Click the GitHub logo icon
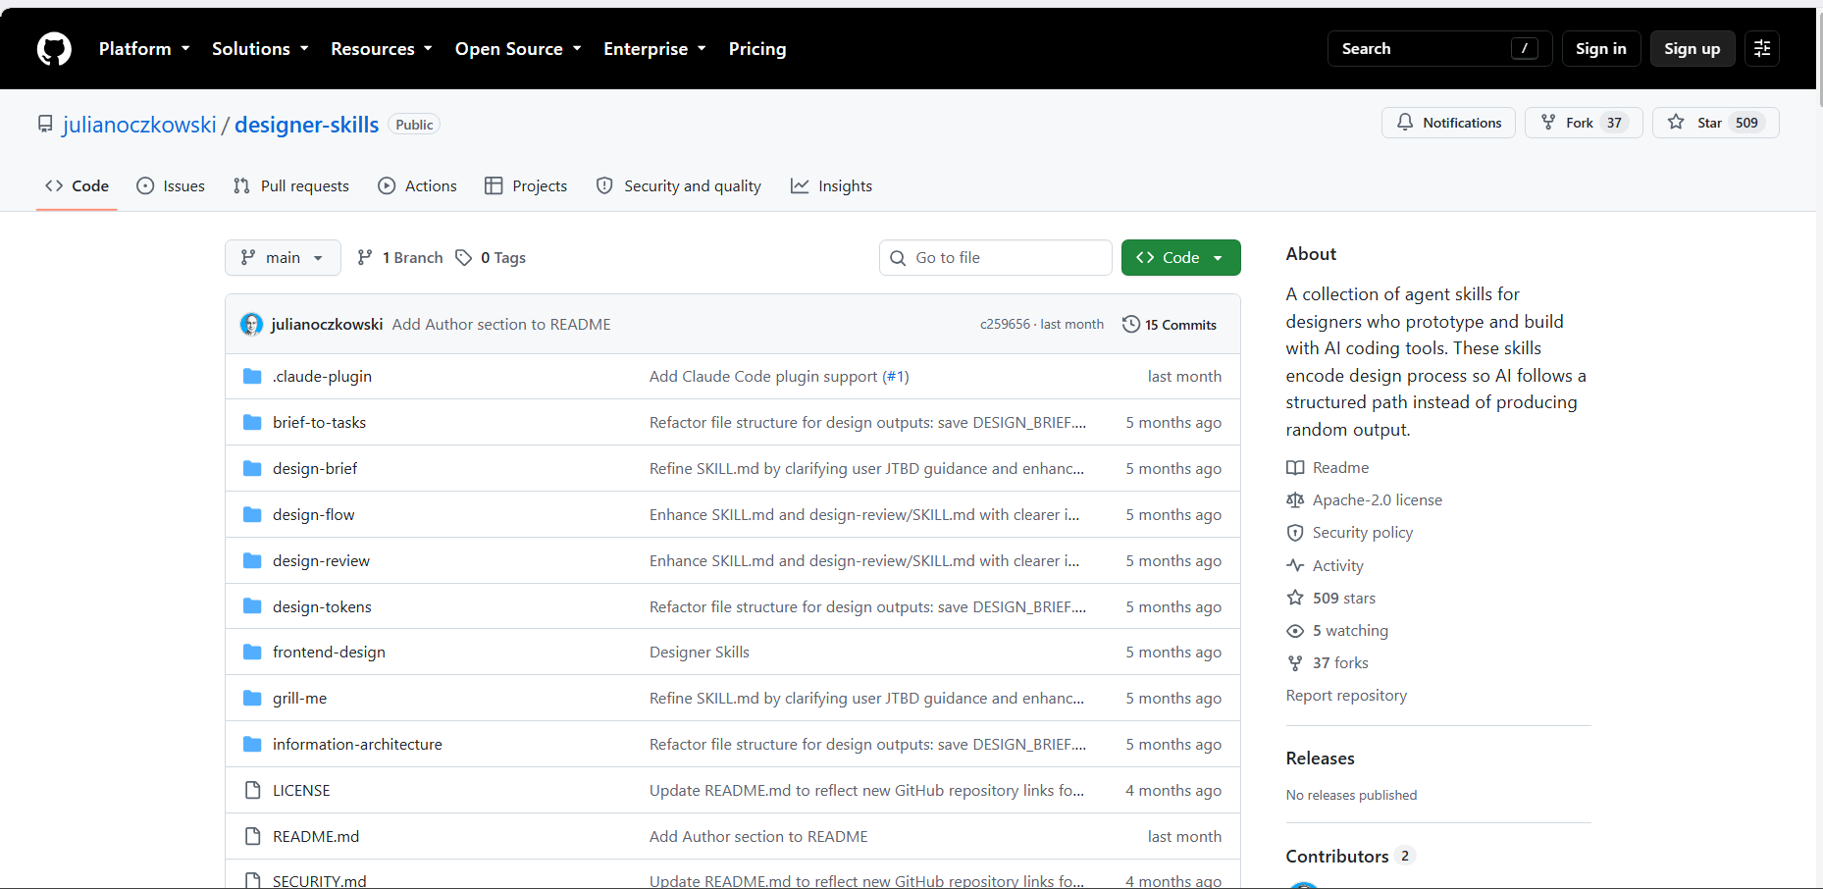This screenshot has width=1823, height=889. (54, 49)
